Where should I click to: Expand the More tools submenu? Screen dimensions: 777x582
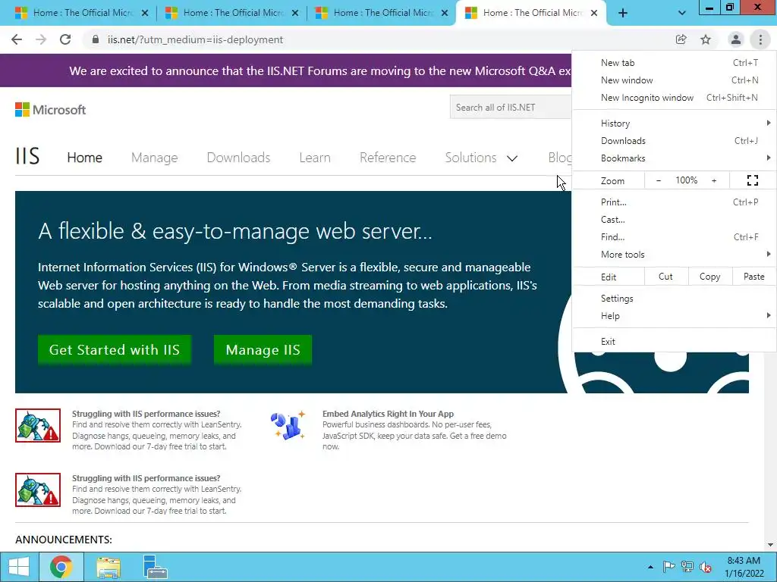[x=674, y=255]
